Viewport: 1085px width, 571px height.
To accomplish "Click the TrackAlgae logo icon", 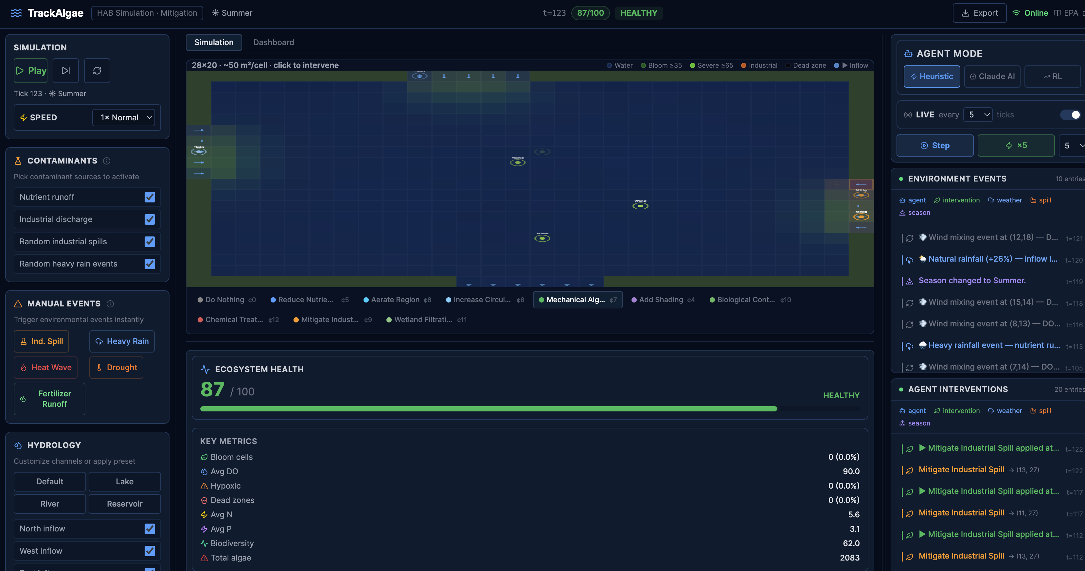I will click(x=16, y=13).
